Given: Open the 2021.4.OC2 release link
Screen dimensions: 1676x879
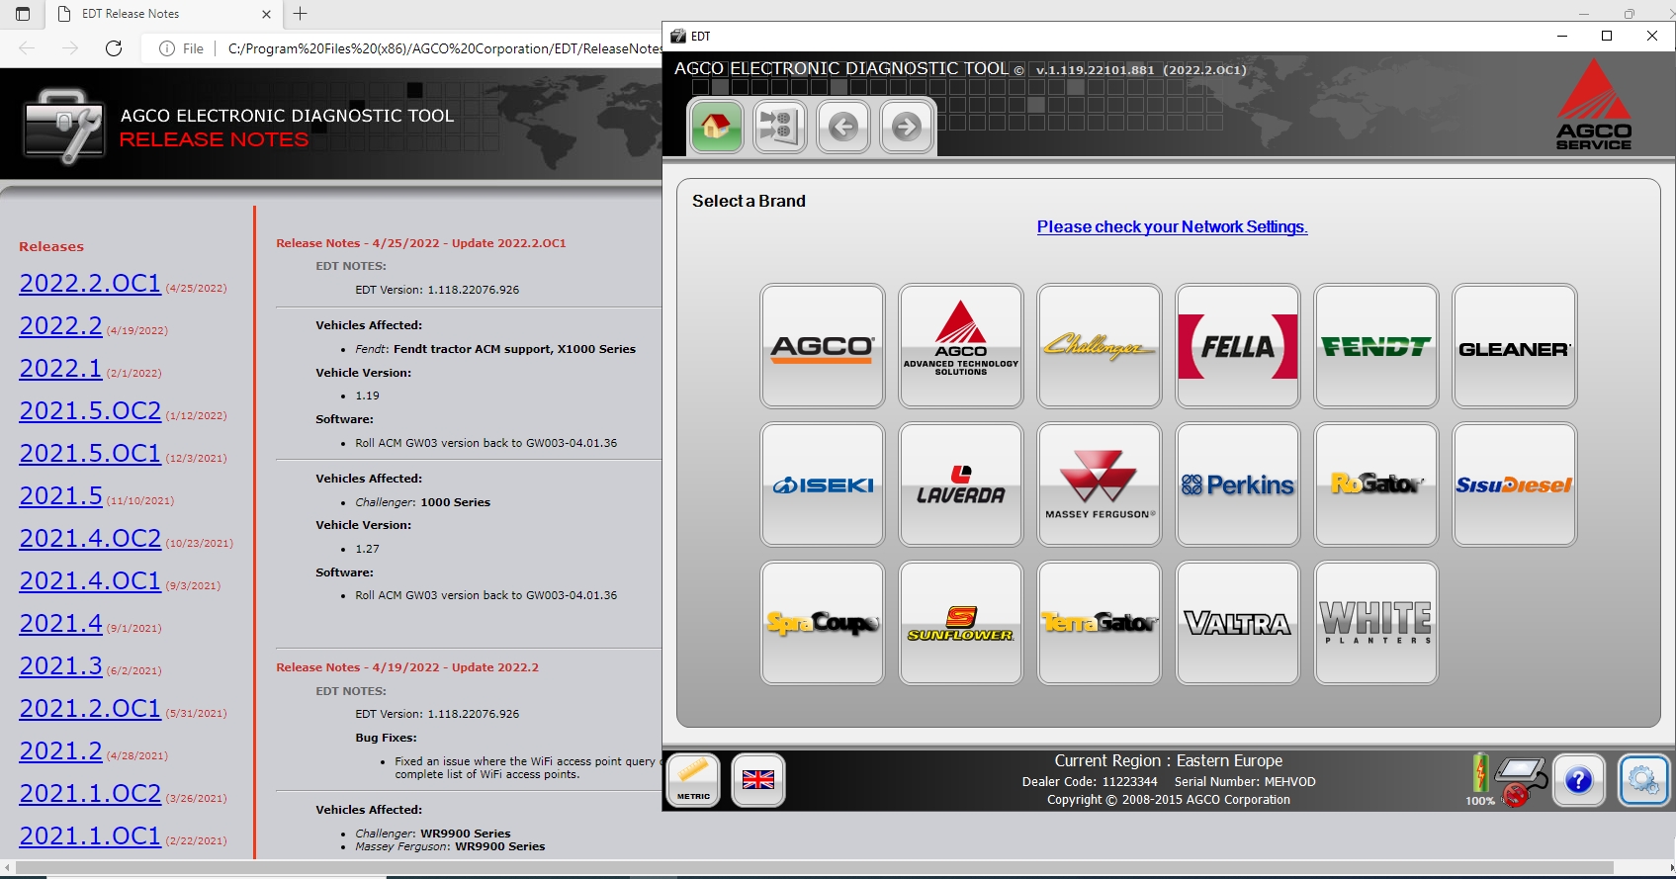Looking at the screenshot, I should [90, 538].
